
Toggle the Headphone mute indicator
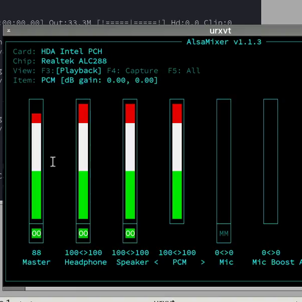83,233
